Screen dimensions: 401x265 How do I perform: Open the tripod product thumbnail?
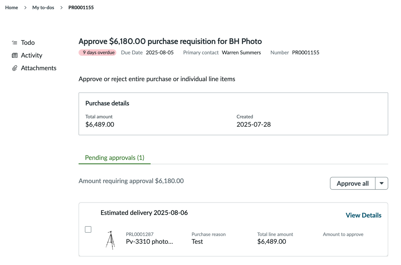click(111, 240)
